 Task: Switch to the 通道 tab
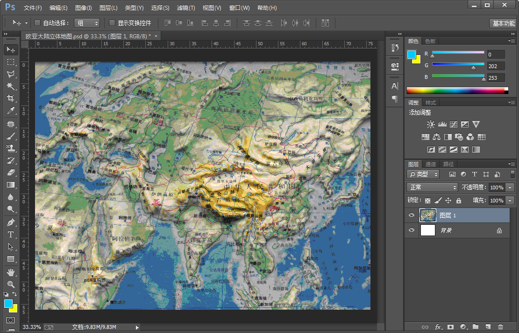431,164
